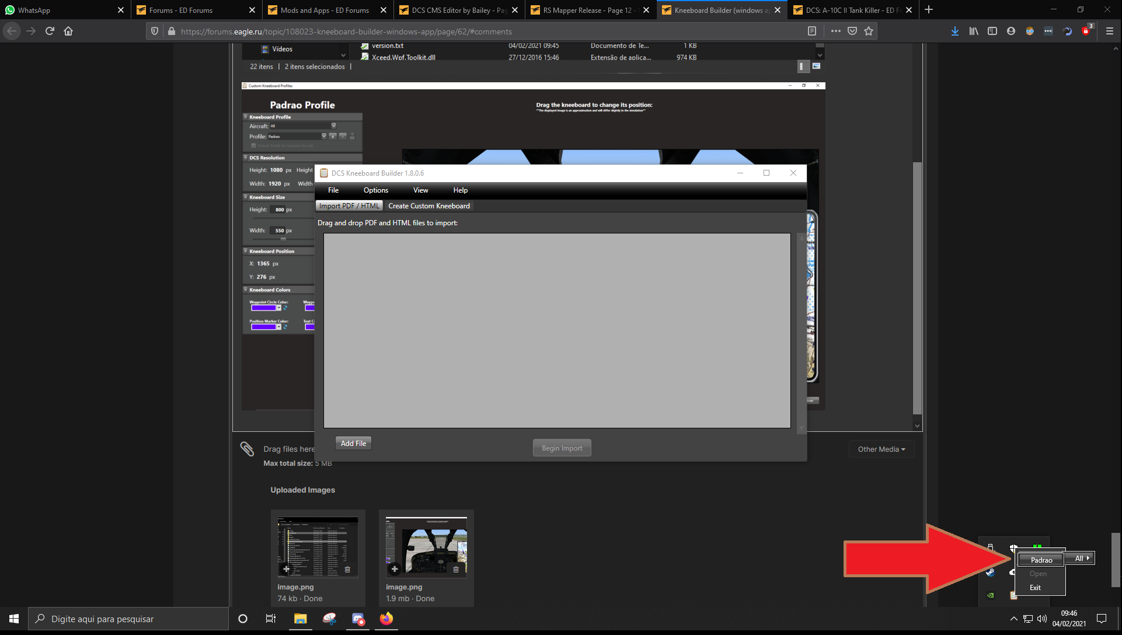Screen dimensions: 1122x635
Task: Insert second uploaded image with plus icon
Action: coord(395,569)
